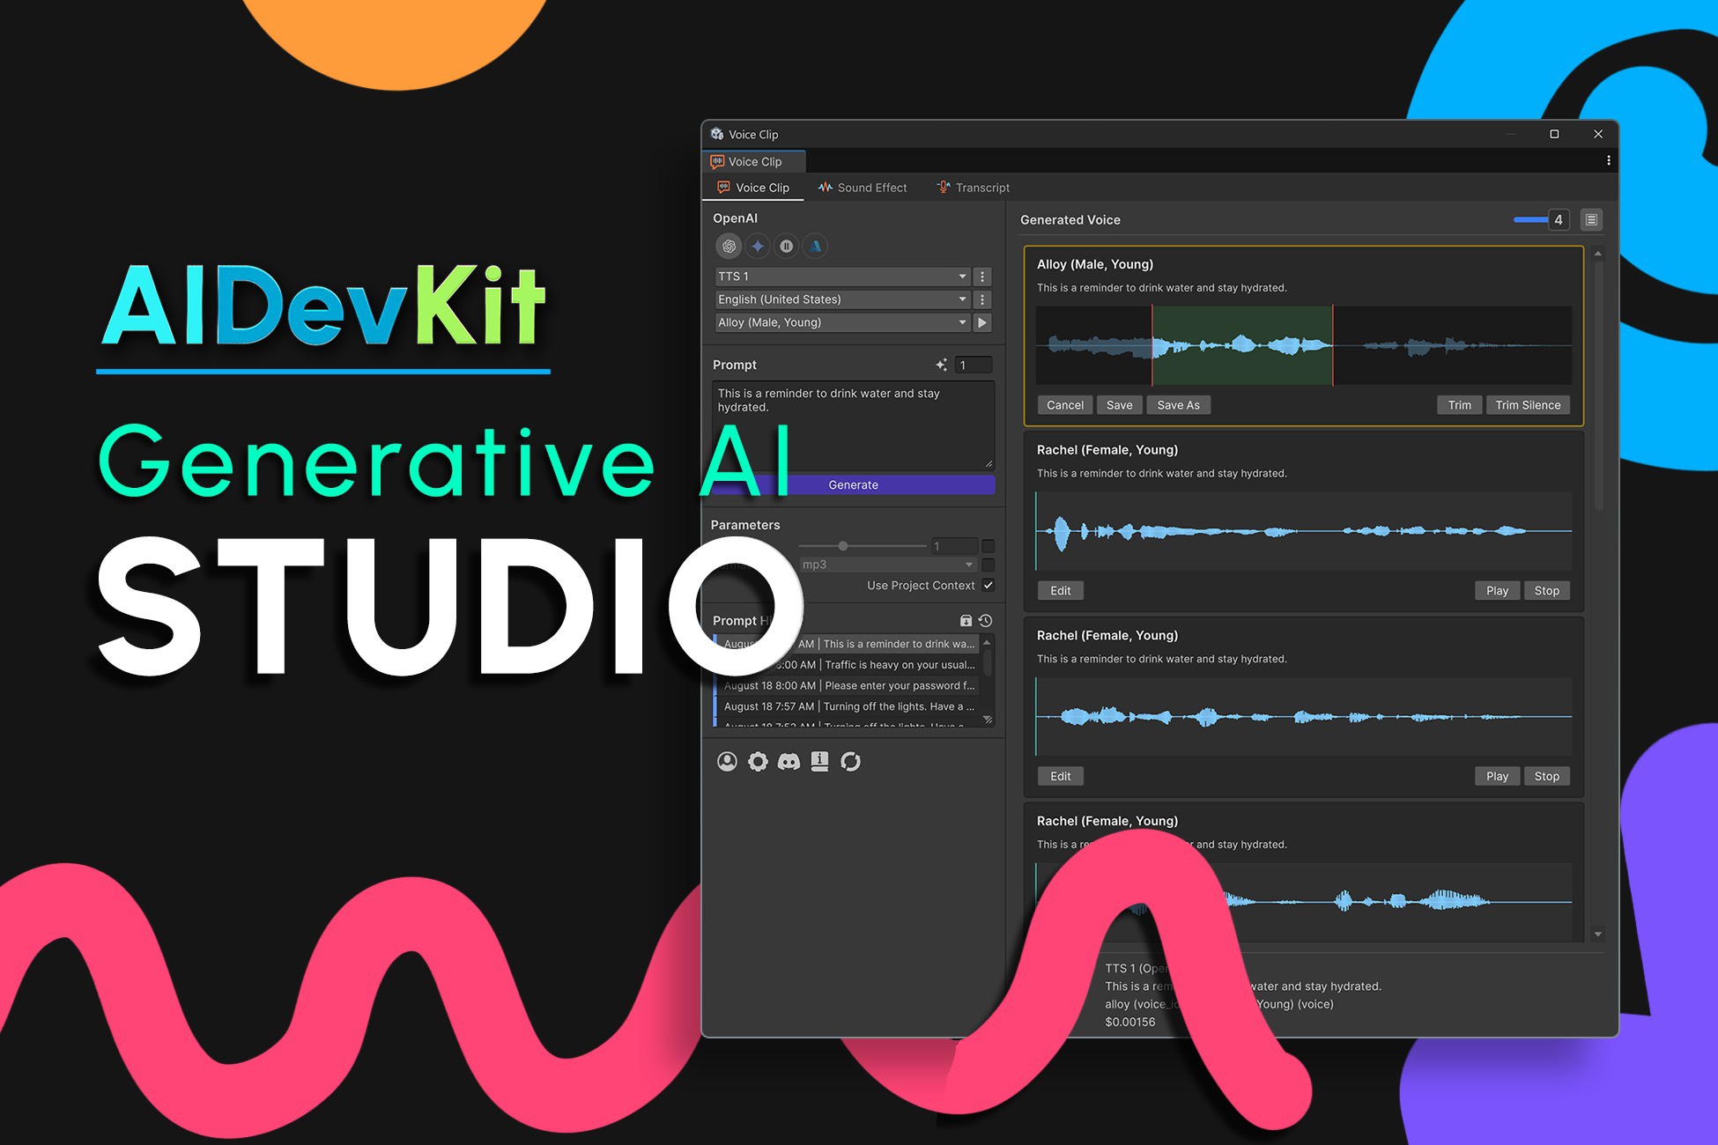Preview Alloy voice with play icon
1718x1145 pixels.
point(982,322)
